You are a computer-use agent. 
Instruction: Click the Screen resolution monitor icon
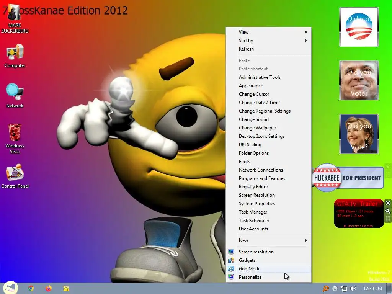[231, 252]
